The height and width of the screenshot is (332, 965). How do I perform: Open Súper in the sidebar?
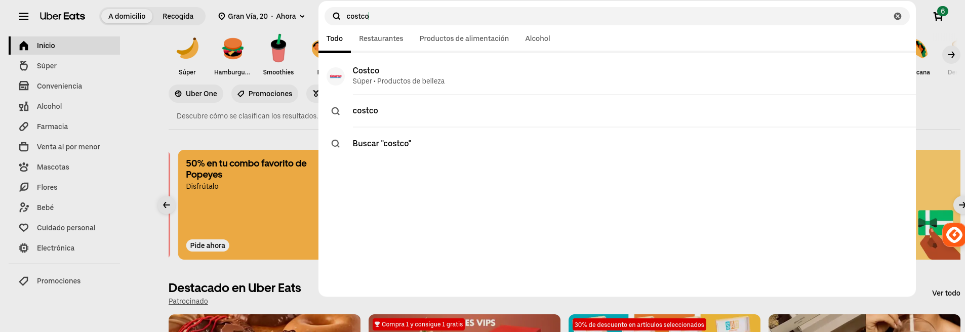pos(65,66)
